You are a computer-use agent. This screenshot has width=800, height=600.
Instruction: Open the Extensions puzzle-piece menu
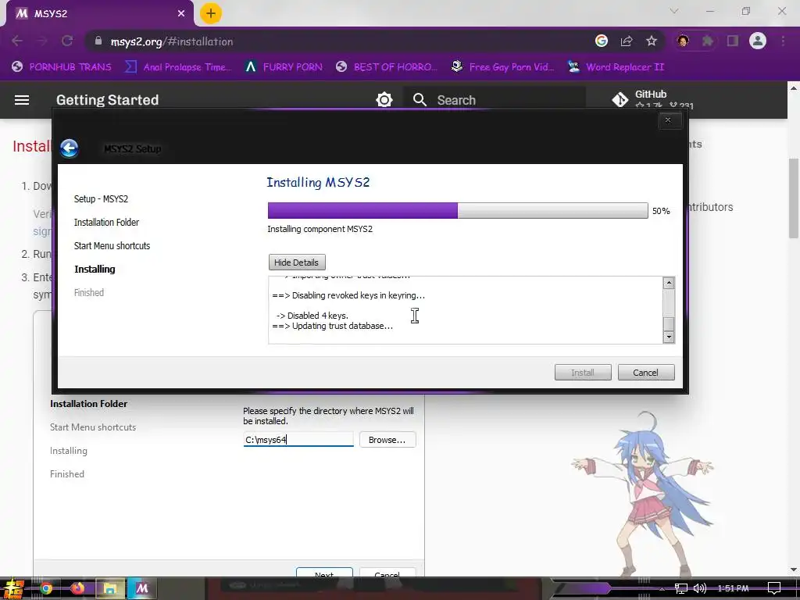(708, 41)
